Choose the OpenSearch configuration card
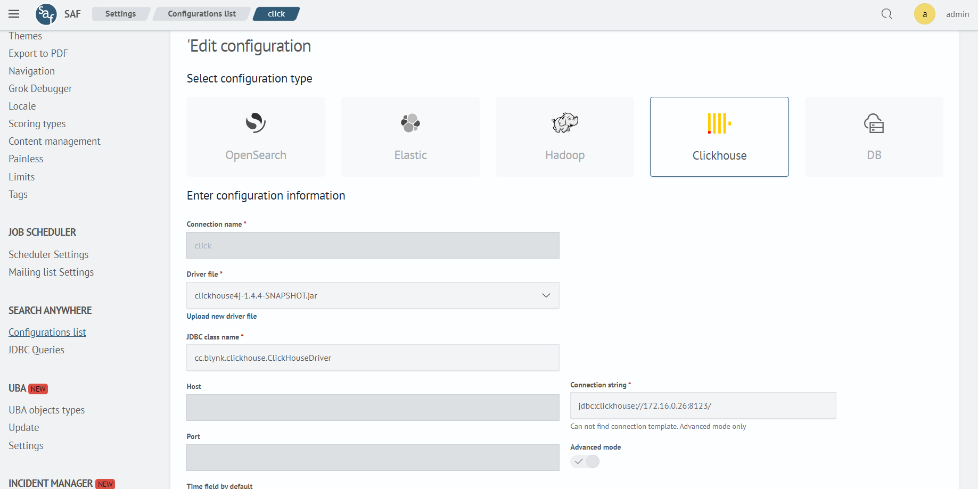 pos(256,137)
